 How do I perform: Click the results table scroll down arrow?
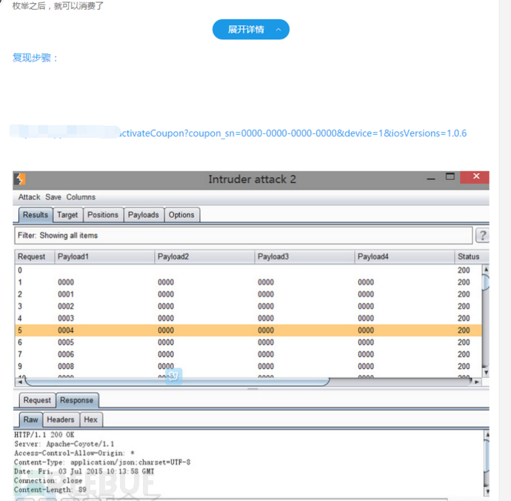486,372
